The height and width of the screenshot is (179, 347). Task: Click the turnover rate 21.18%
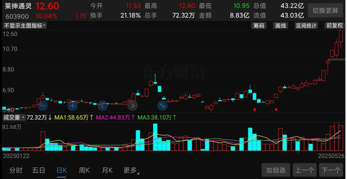coord(130,15)
